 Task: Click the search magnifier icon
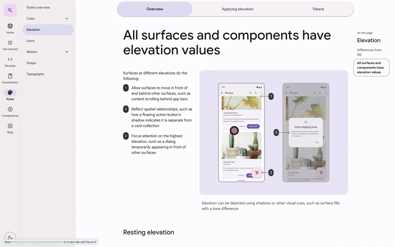(10, 10)
